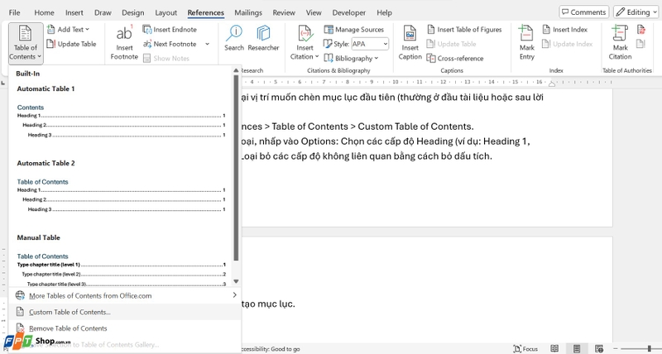This screenshot has height=354, width=662.
Task: Choose Custom Table of Contents... option
Action: tap(125, 312)
